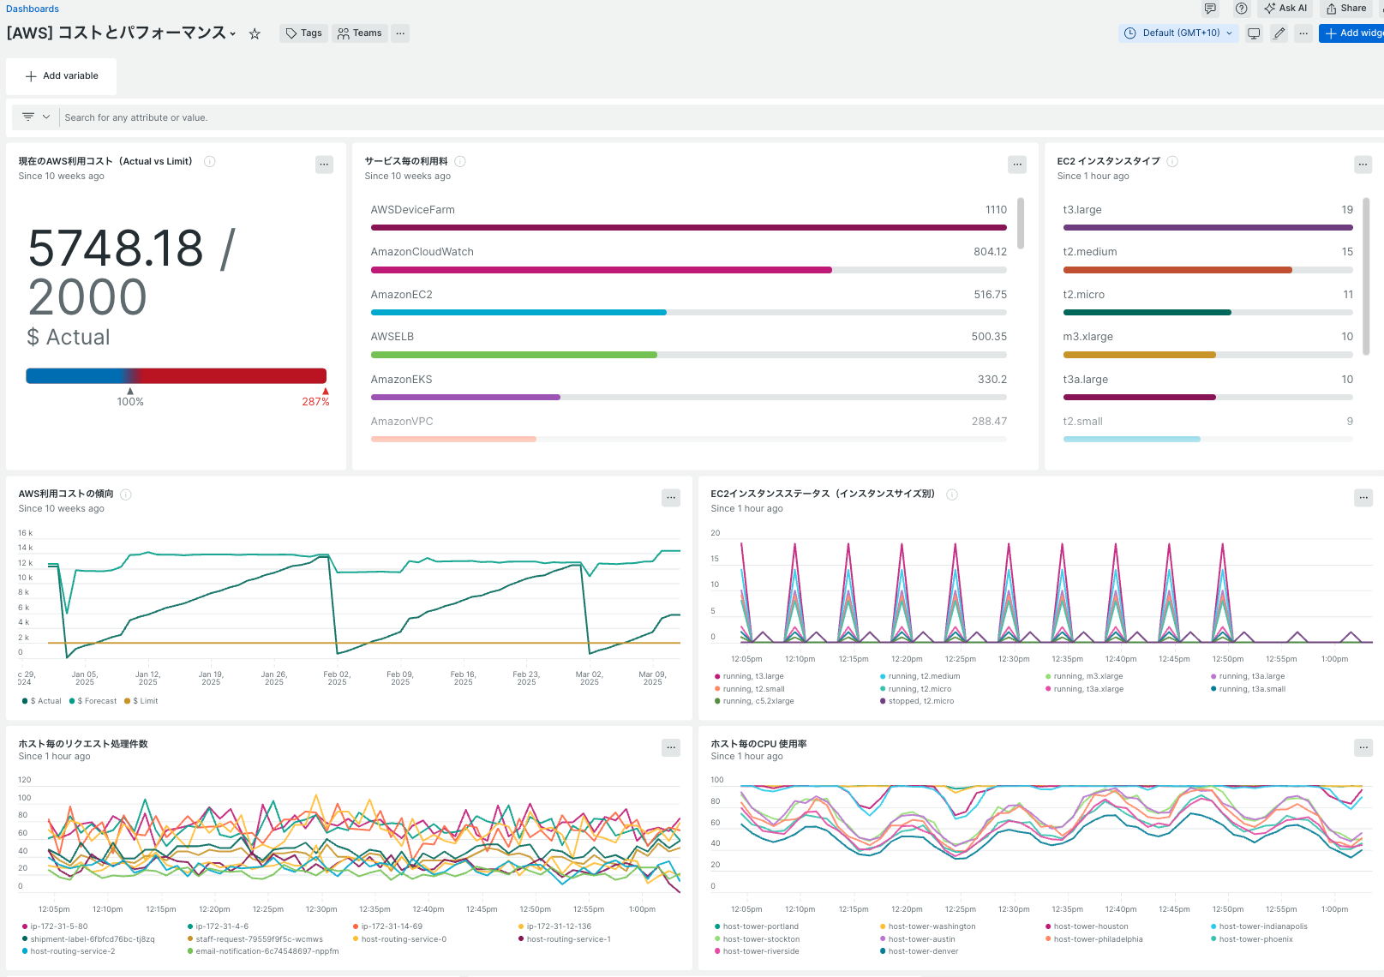Toggle the $ Forecast legend series
The width and height of the screenshot is (1384, 977).
(93, 701)
